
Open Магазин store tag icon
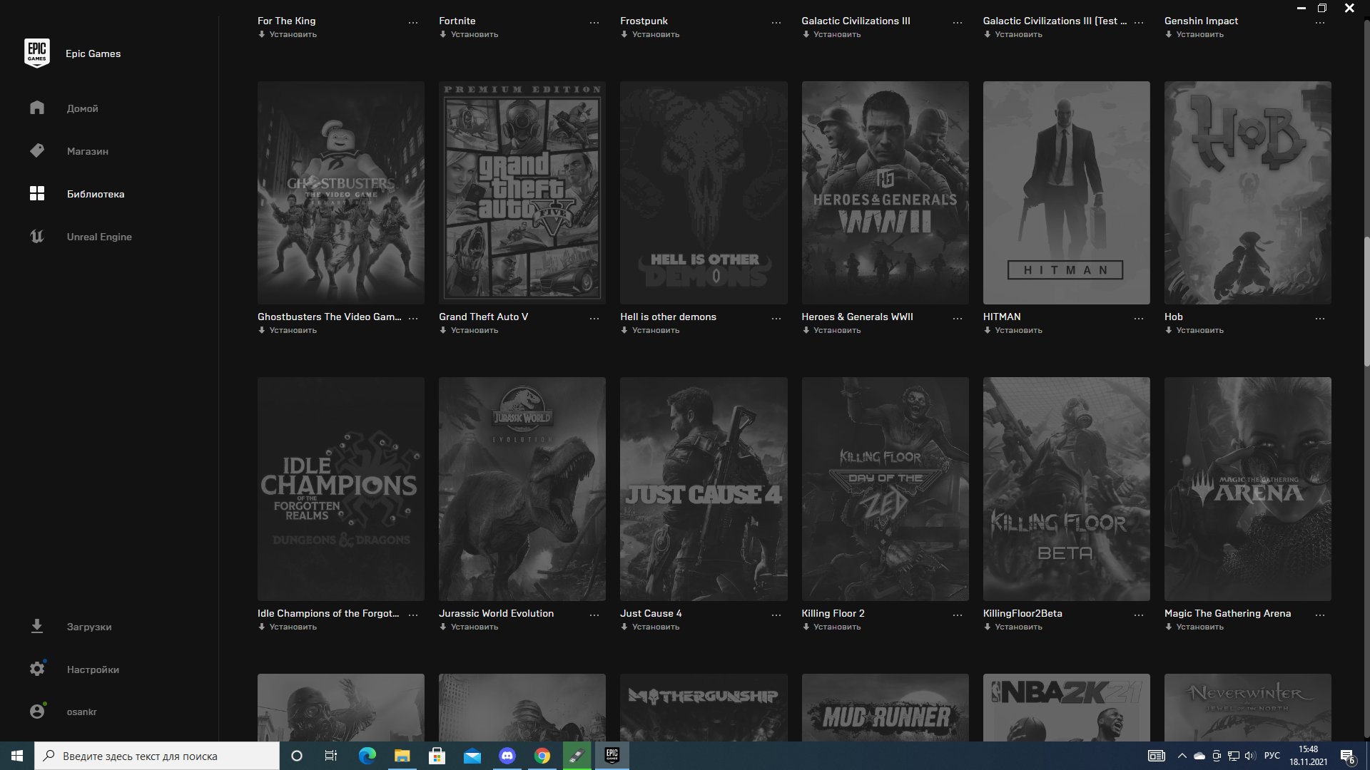click(x=37, y=150)
